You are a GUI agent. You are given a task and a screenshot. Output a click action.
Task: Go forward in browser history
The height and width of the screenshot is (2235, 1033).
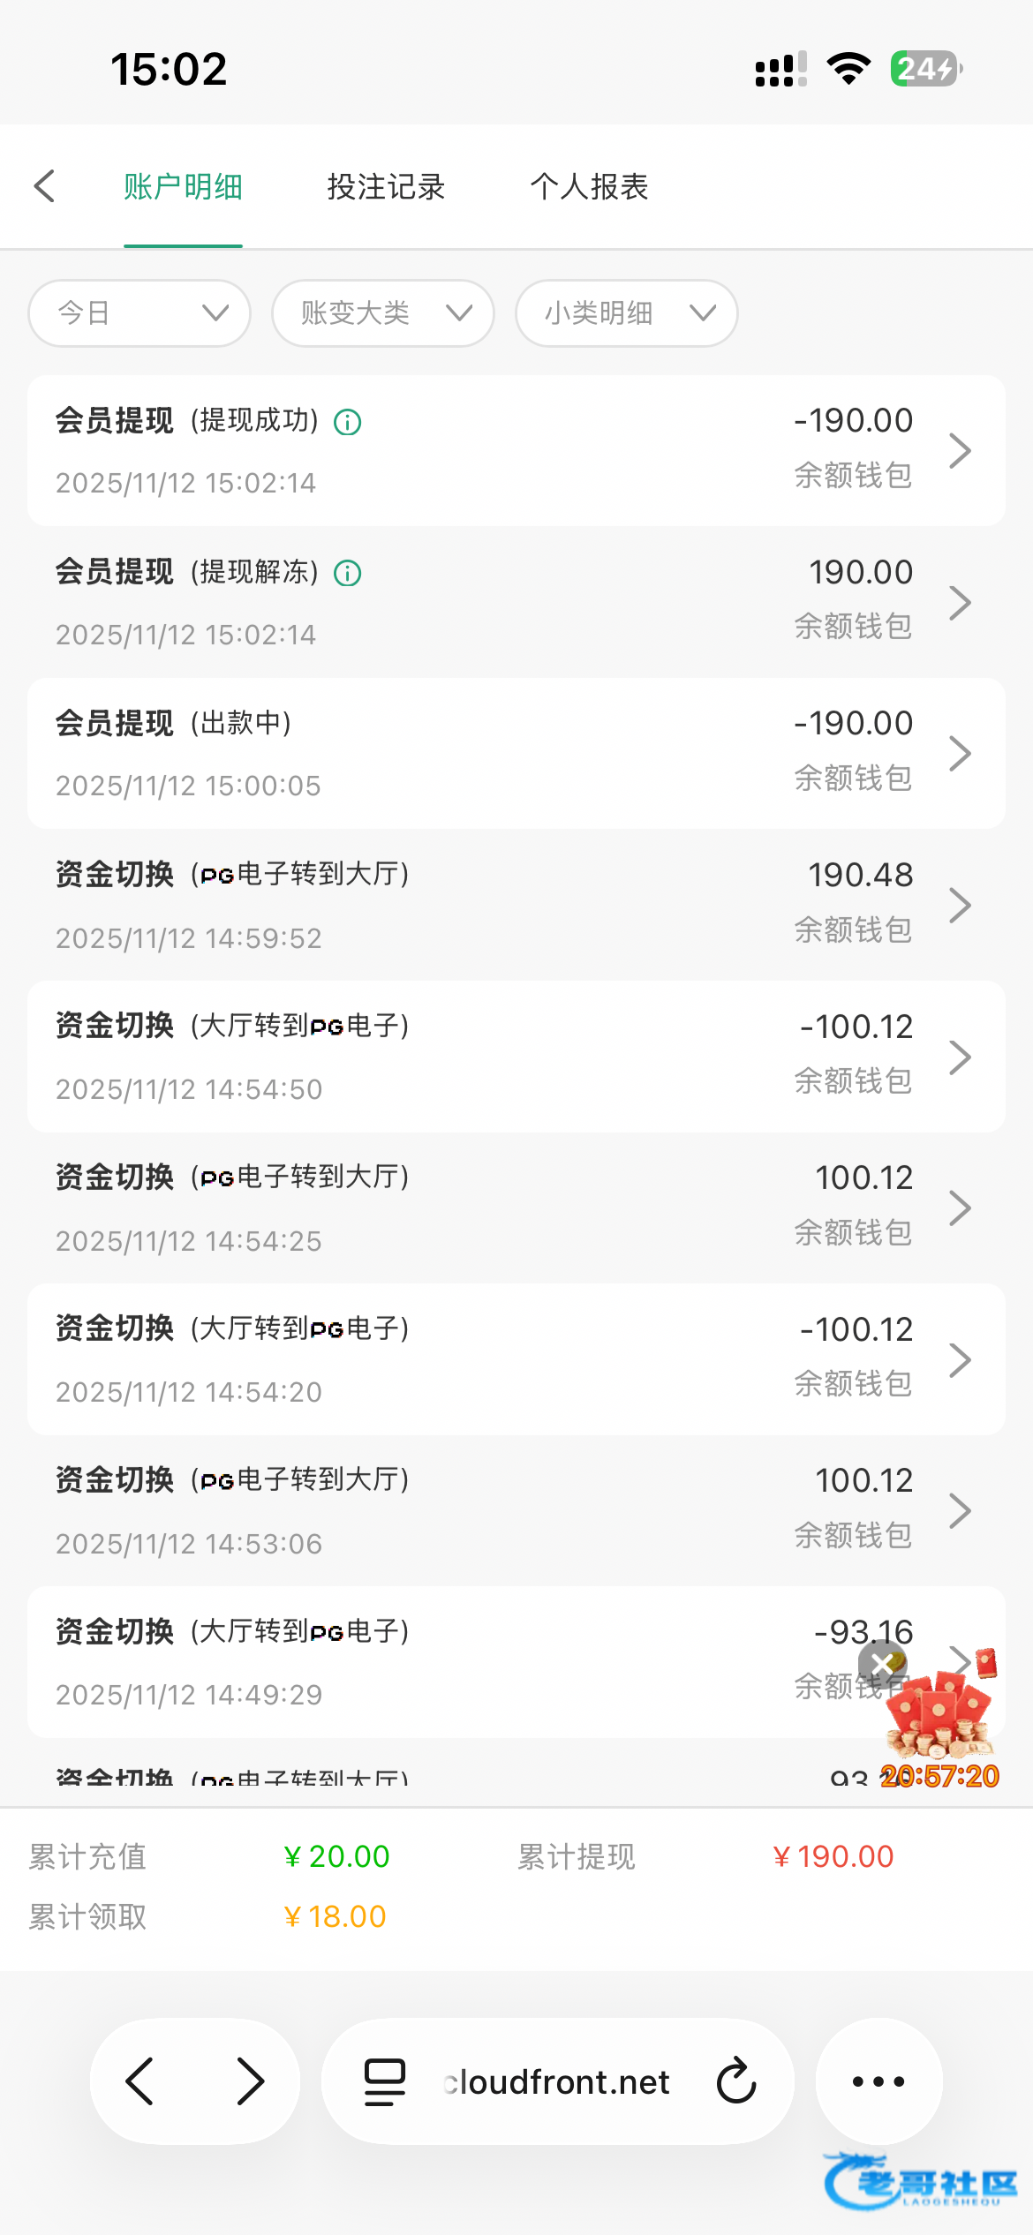tap(250, 2081)
